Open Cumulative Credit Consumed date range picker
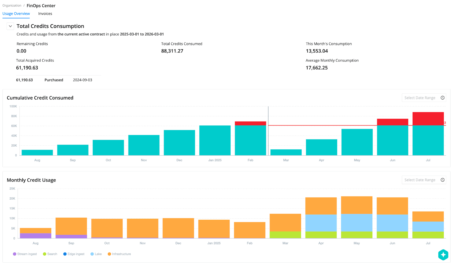 (420, 98)
